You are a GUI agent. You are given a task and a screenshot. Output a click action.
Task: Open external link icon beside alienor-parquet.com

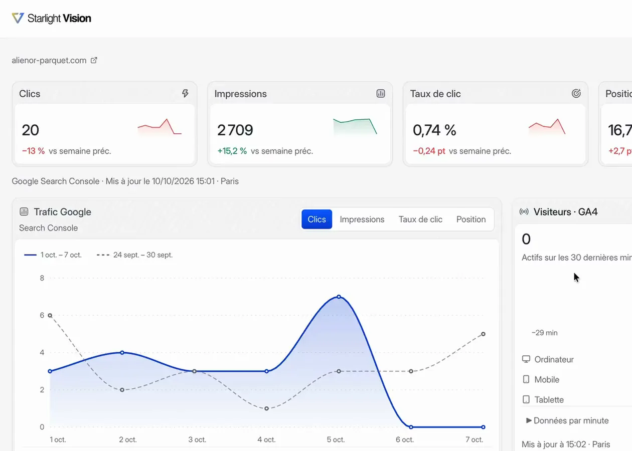click(x=94, y=60)
